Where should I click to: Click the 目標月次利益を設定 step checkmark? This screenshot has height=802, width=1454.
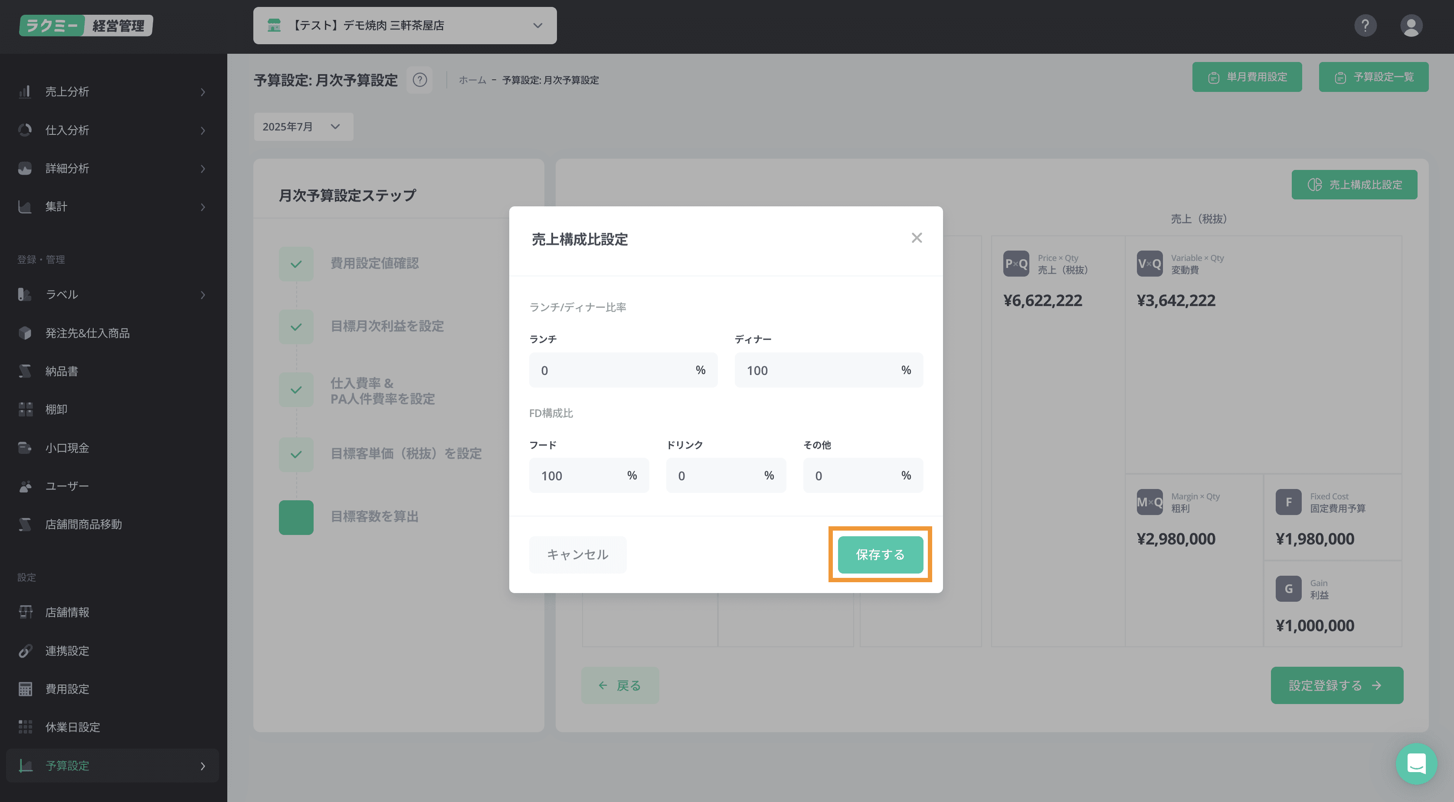click(296, 326)
